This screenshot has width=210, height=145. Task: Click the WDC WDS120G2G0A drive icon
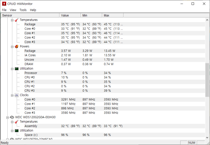coord(12,117)
